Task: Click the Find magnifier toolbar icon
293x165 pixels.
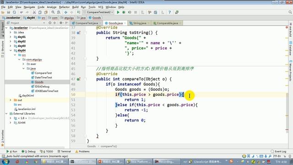Action: [53, 12]
